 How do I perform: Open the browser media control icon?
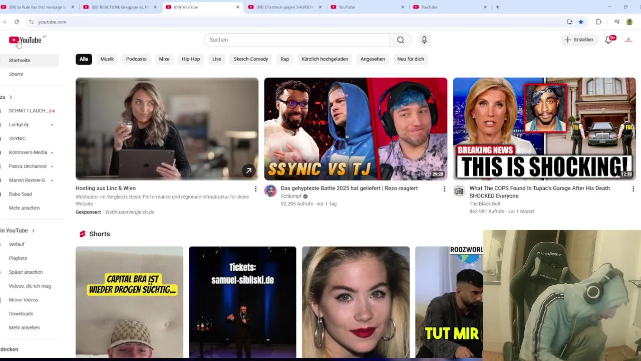tap(616, 22)
